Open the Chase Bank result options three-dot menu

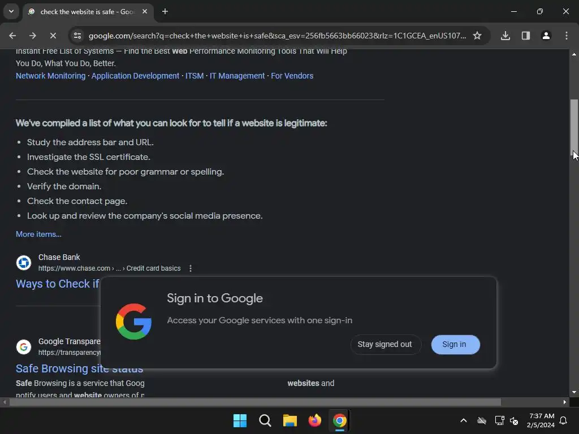point(191,268)
